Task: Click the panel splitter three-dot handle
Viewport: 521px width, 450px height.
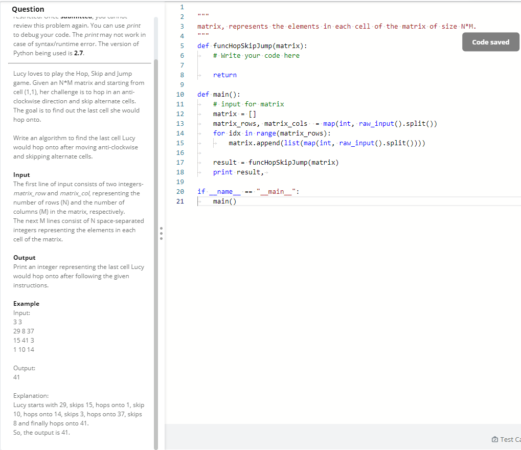Action: click(161, 233)
